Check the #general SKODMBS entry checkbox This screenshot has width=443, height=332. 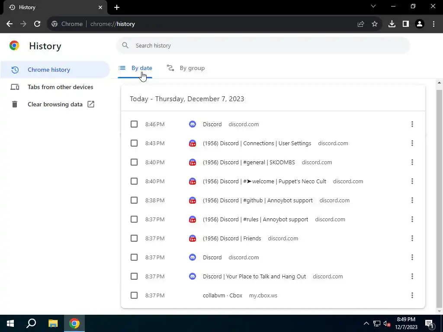134,163
